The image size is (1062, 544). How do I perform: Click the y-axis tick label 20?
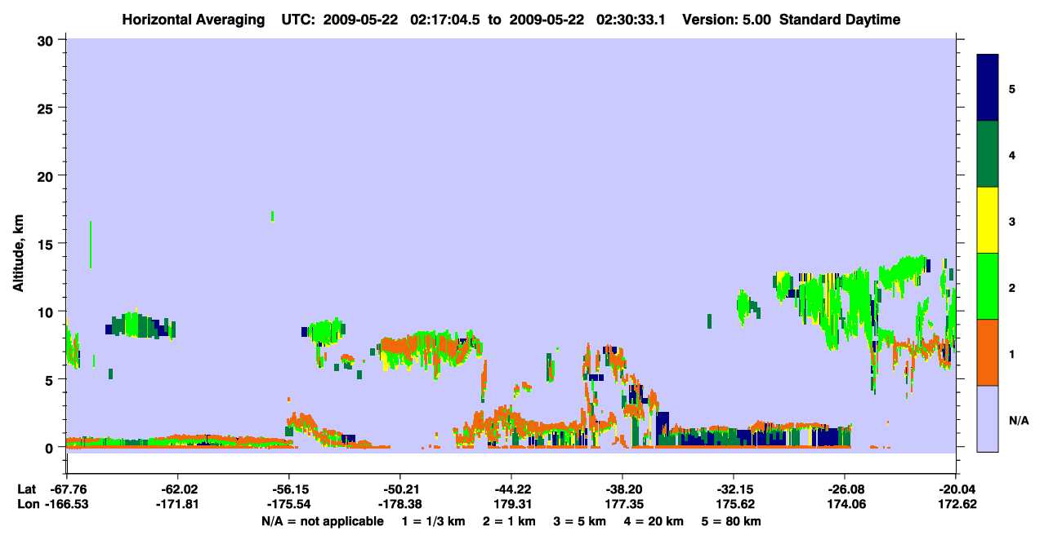pyautogui.click(x=47, y=175)
